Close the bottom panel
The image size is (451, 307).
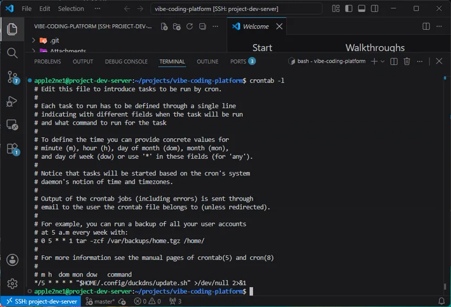click(439, 61)
